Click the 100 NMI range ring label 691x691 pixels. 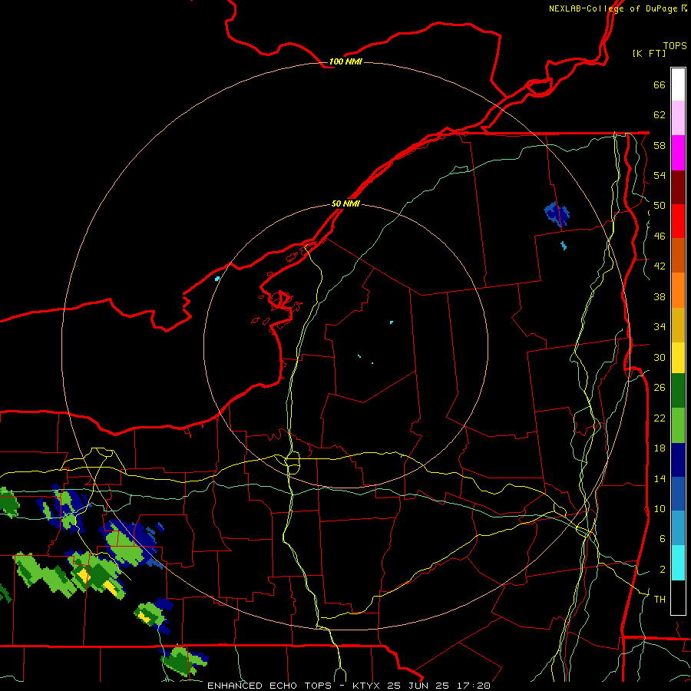(345, 61)
